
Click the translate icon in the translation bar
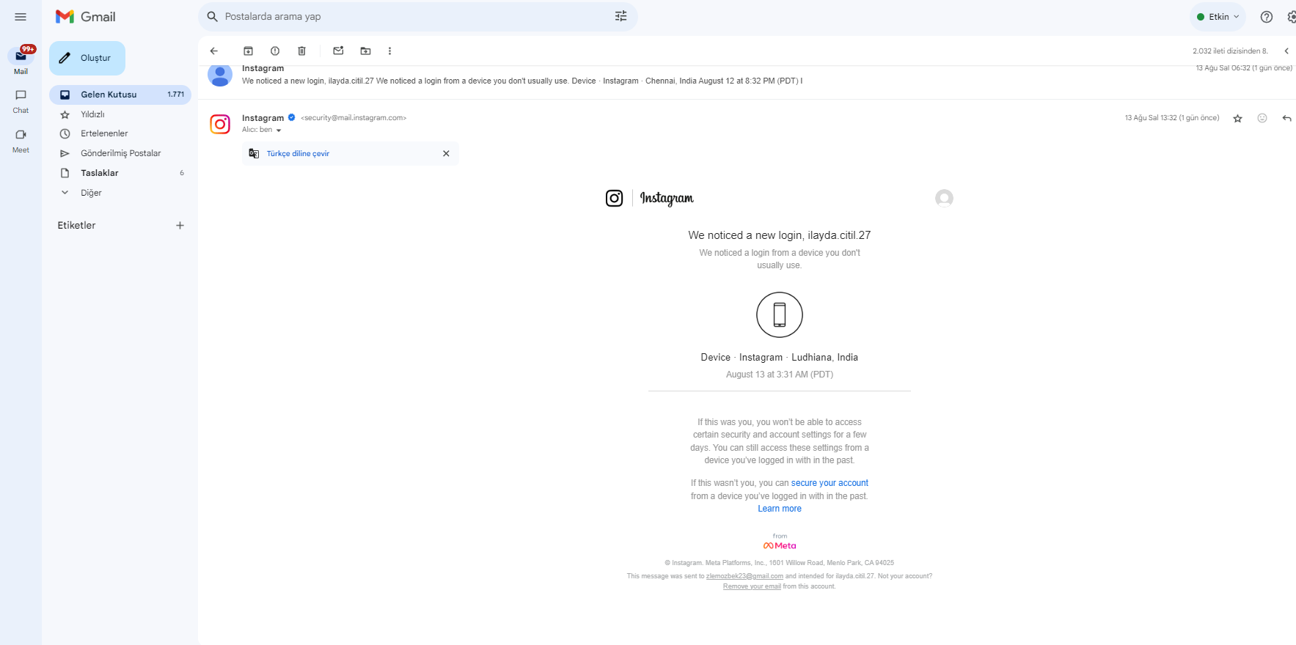click(x=254, y=154)
